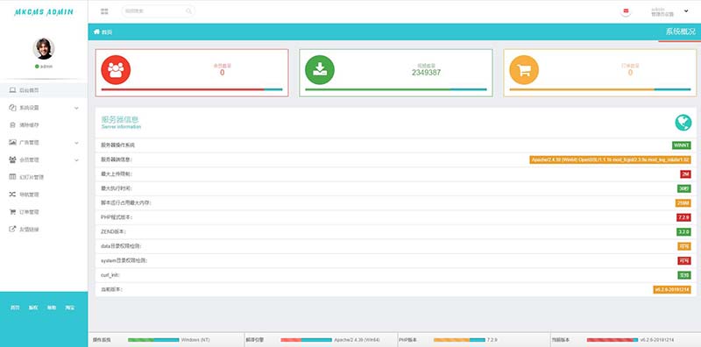Click the orange shopping cart icon
701x347 pixels.
click(x=524, y=70)
